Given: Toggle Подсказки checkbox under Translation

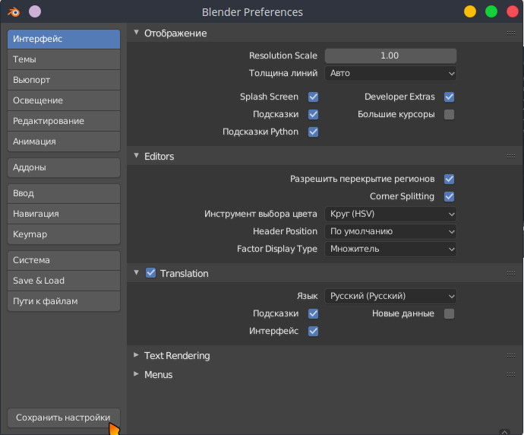Looking at the screenshot, I should tap(313, 314).
